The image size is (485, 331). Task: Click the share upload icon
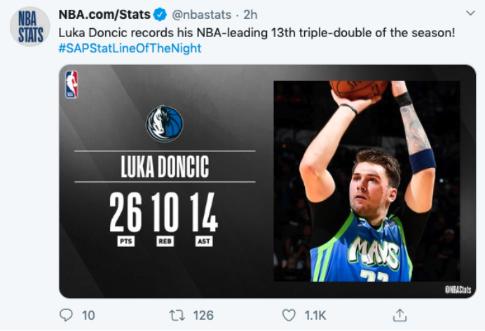tap(399, 316)
